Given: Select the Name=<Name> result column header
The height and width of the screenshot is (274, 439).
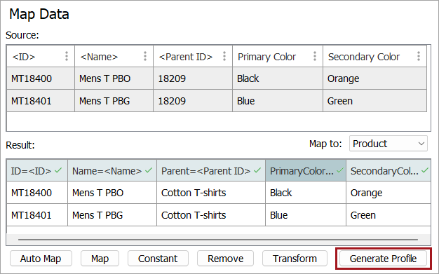Looking at the screenshot, I should (112, 170).
